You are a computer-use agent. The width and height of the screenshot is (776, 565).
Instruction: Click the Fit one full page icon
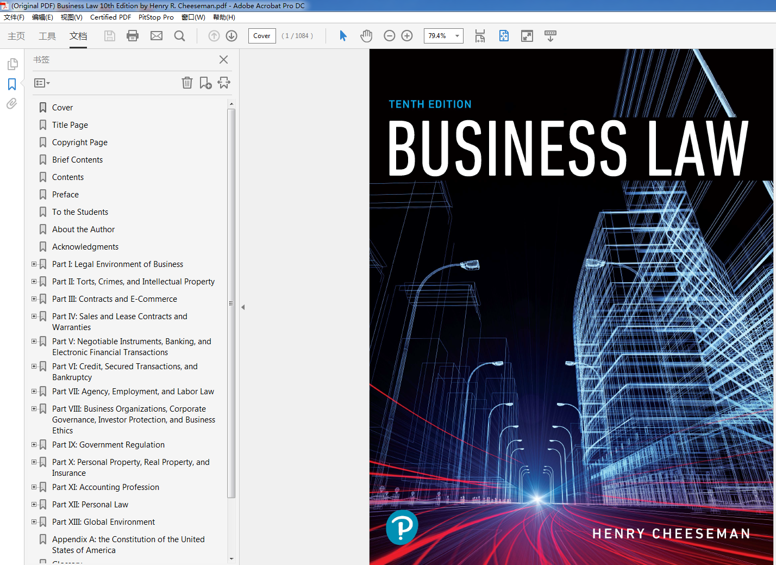[x=504, y=36]
